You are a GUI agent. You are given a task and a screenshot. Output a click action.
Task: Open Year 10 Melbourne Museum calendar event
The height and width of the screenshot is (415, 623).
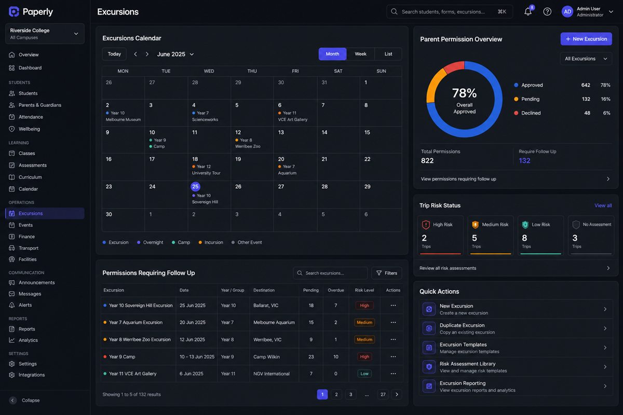coord(123,116)
